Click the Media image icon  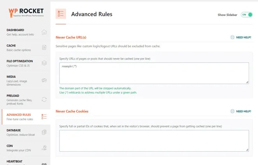[x=44, y=80]
